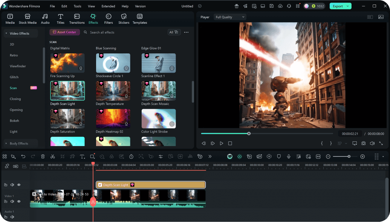Screen dimensions: 390x222
Task: Open the Filters tab
Action: (x=109, y=19)
